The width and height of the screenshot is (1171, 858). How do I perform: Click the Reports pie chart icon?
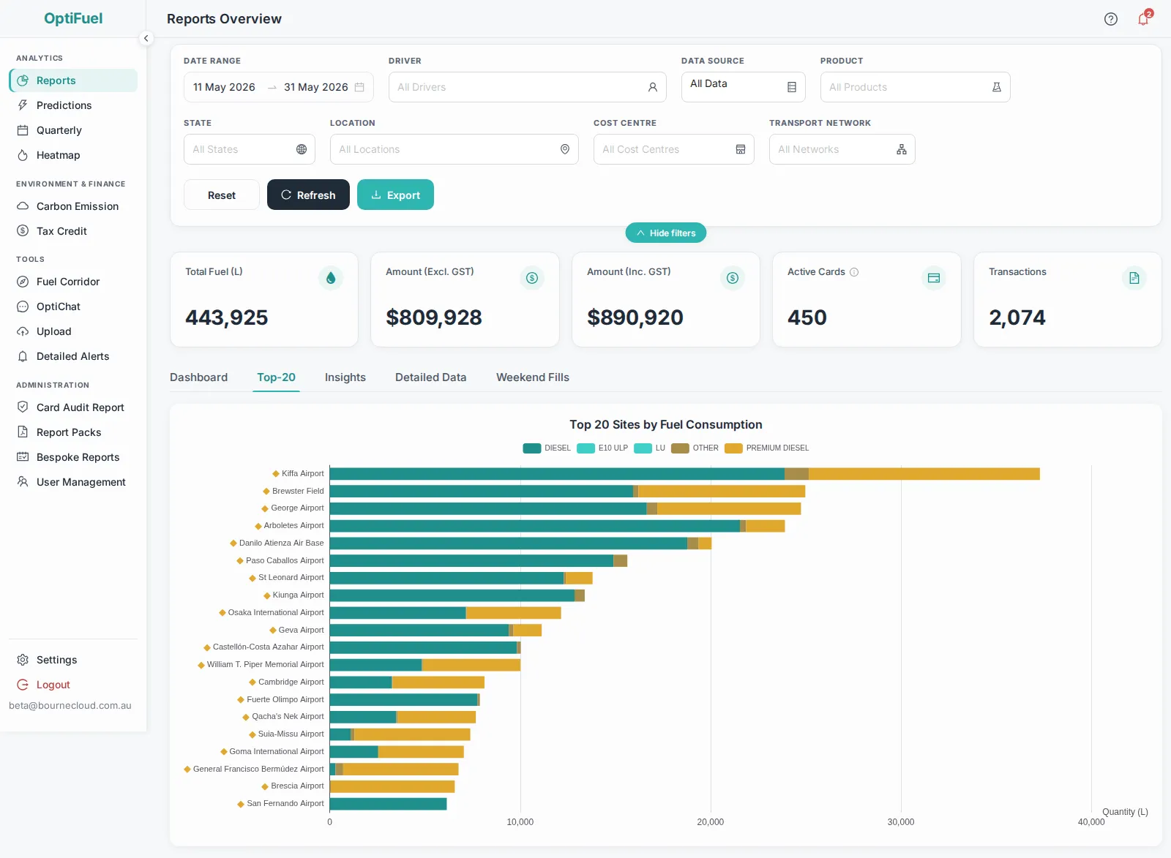point(23,80)
